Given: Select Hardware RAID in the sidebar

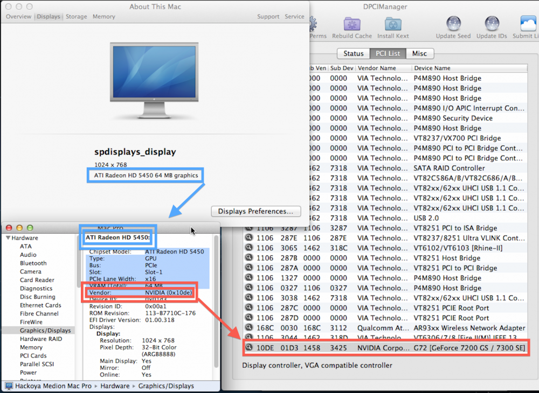Looking at the screenshot, I should (41, 339).
